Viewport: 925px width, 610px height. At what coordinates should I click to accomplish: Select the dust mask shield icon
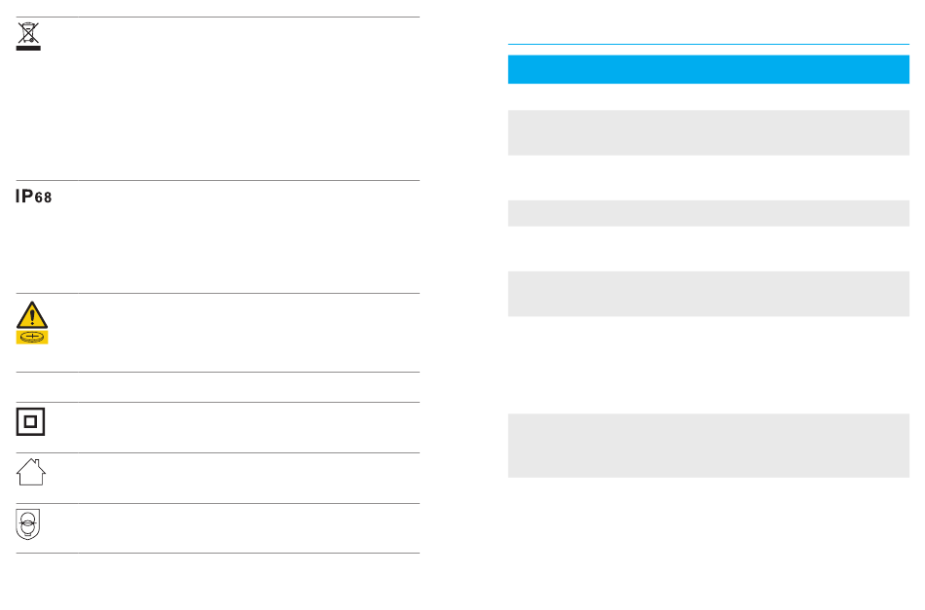coord(27,524)
